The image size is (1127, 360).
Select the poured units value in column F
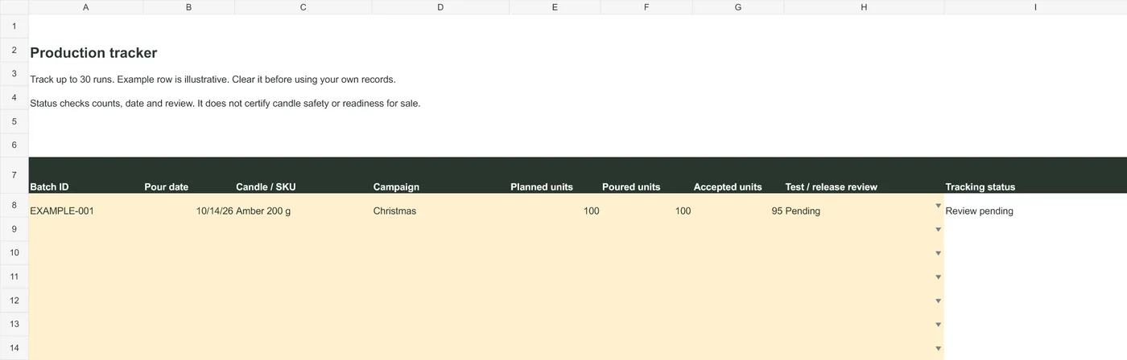[x=646, y=206]
